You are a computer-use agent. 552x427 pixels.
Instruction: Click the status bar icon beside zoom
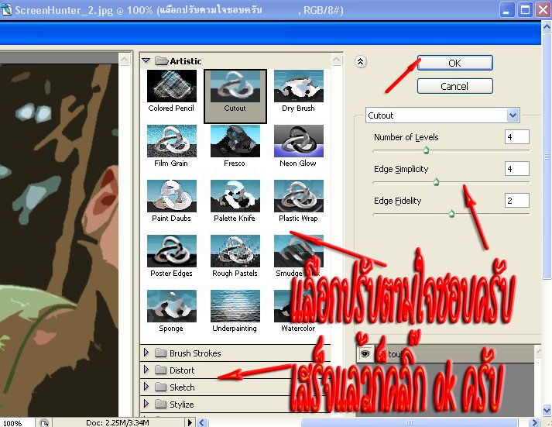(x=43, y=423)
